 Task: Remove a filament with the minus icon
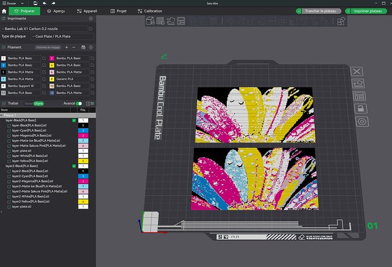(74, 47)
